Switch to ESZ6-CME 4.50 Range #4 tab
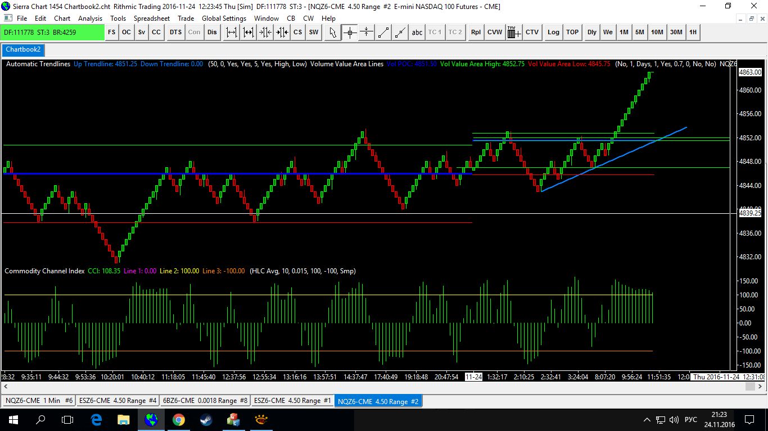Image resolution: width=768 pixels, height=431 pixels. (x=118, y=401)
